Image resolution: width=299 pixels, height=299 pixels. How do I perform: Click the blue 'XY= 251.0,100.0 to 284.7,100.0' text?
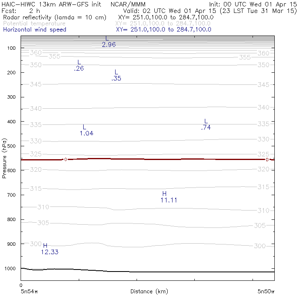[x=164, y=29]
